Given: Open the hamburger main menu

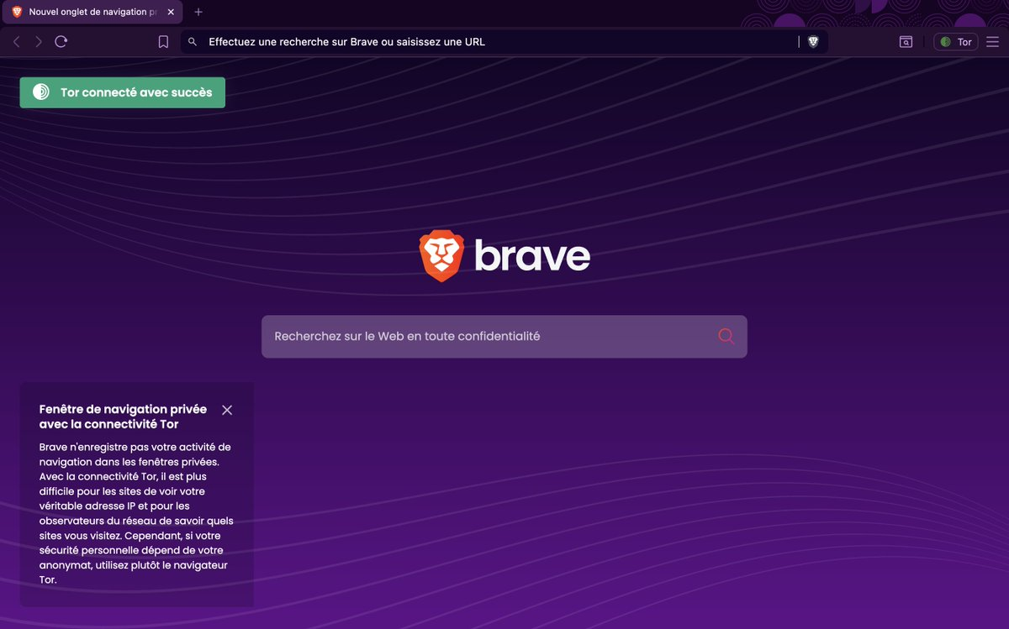Looking at the screenshot, I should [x=992, y=42].
